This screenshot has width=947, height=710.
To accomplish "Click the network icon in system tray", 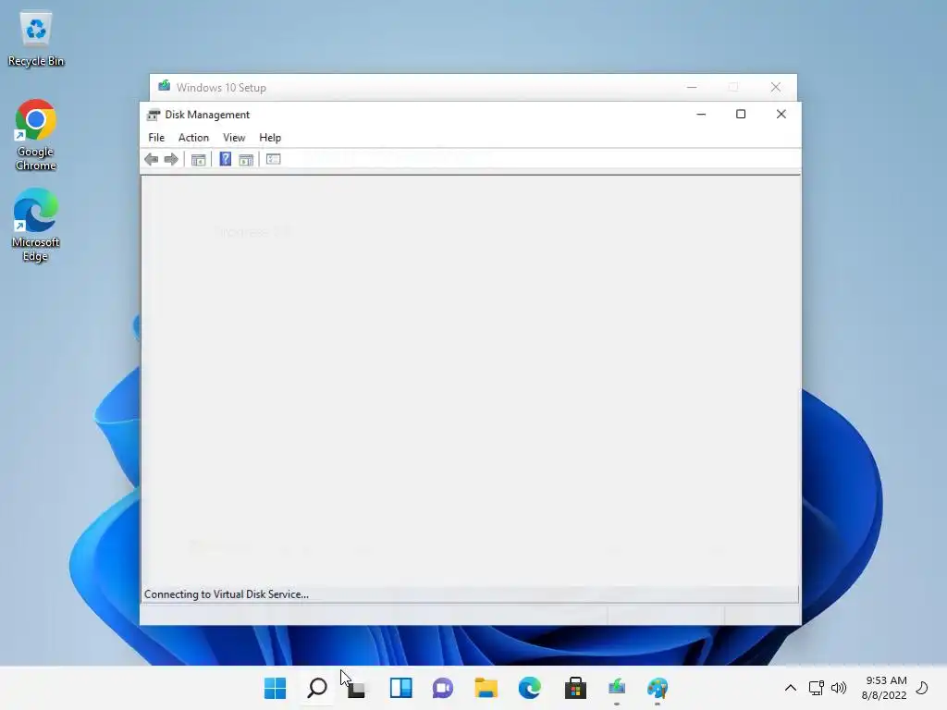I will click(816, 688).
